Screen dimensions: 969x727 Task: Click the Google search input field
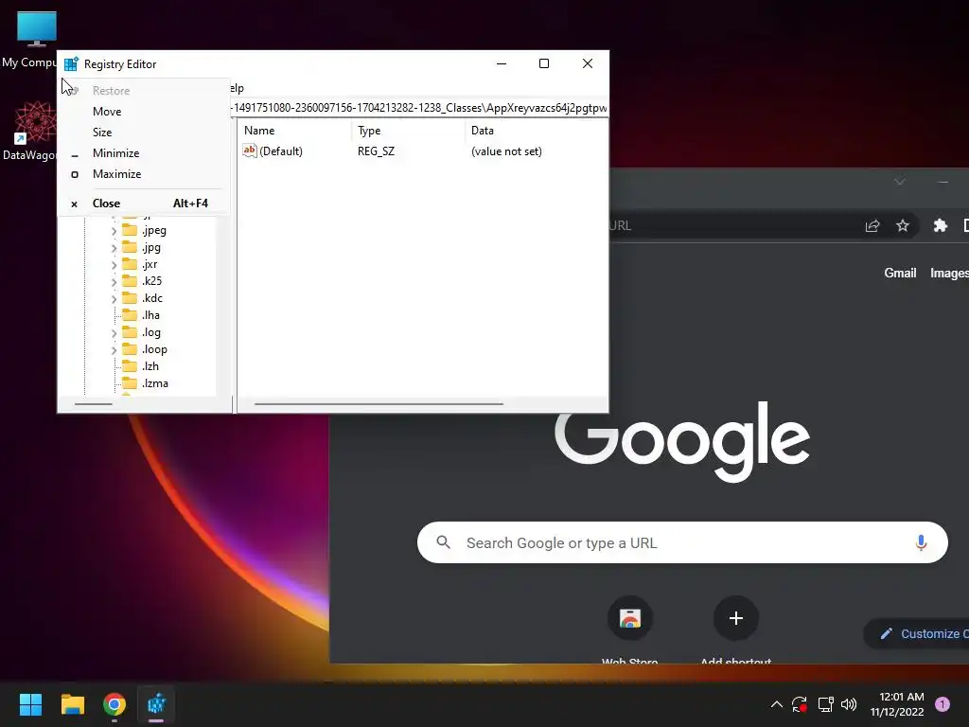click(682, 542)
